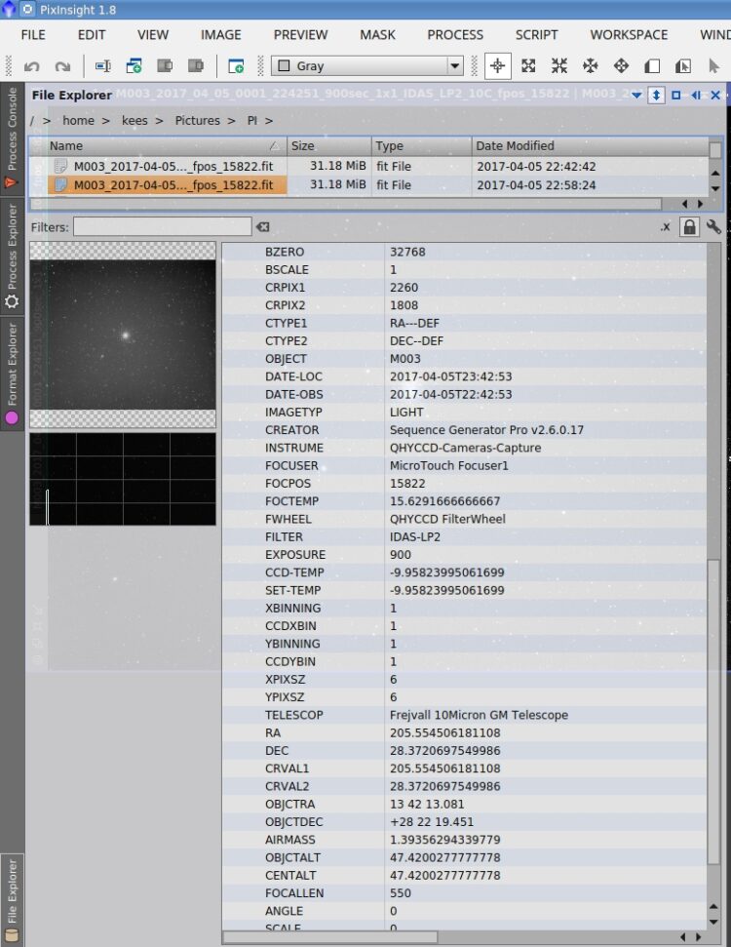Screen dimensions: 731x947
Task: Switch to the Format Explorer side tab
Action: [12, 374]
